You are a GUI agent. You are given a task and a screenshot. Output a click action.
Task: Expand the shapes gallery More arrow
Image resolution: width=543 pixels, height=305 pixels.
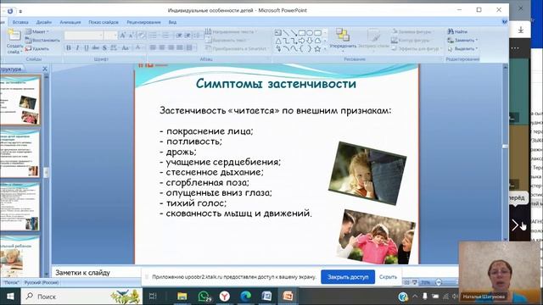click(325, 49)
